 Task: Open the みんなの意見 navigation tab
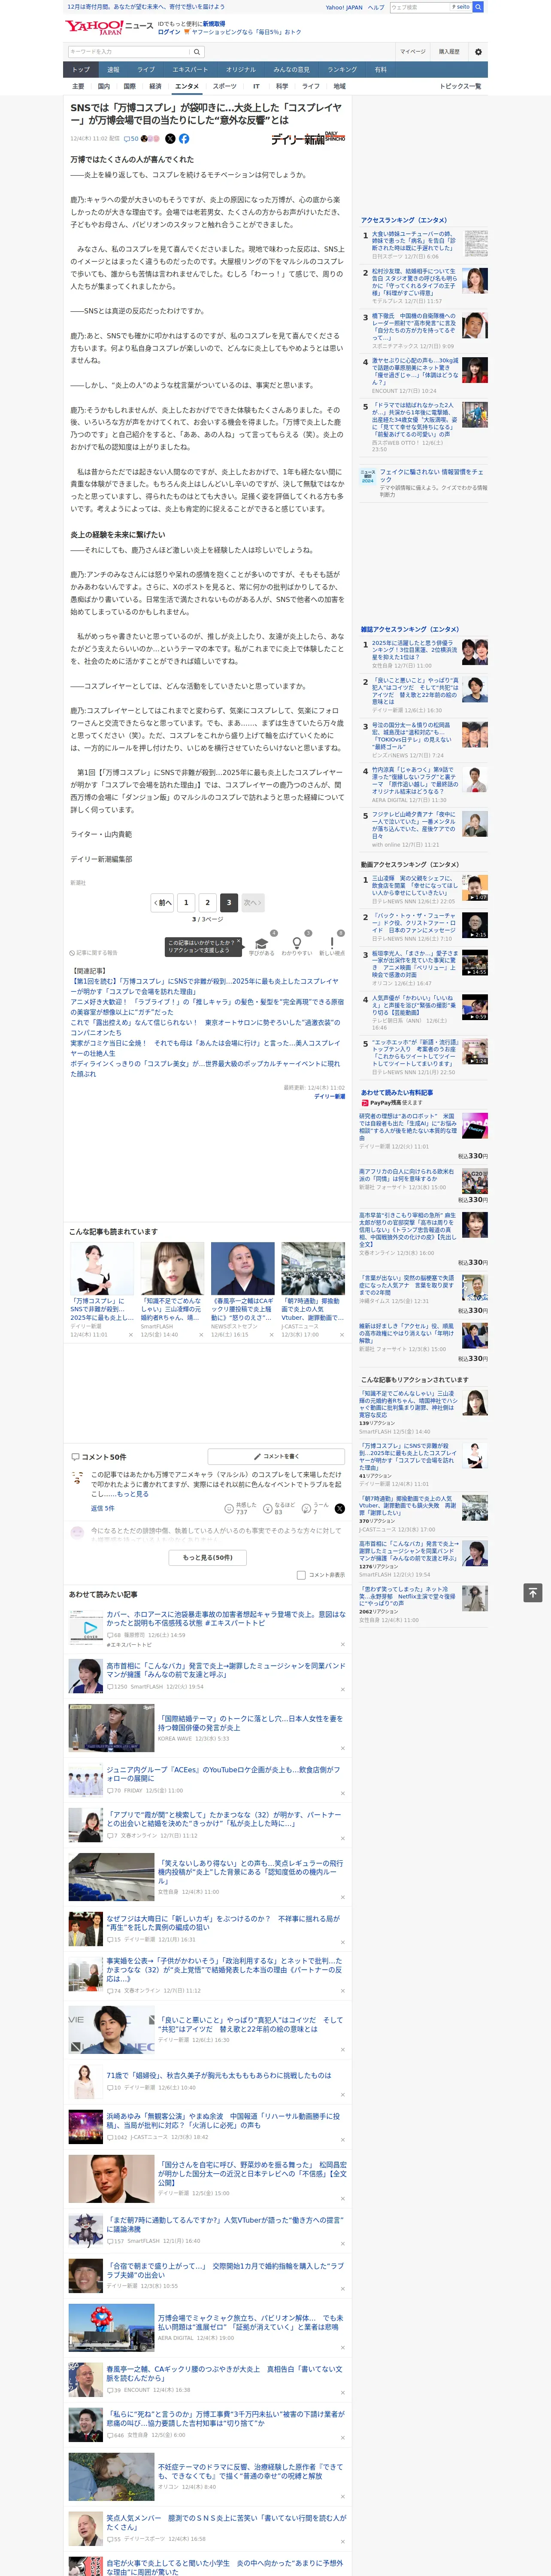click(291, 70)
